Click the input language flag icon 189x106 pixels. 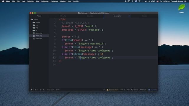coord(157,1)
